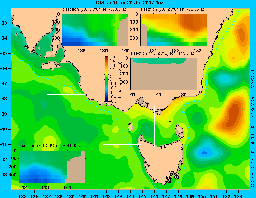This screenshot has height=198, width=256.
Task: Select the section heading text containing lon=145.9
Action: (x=162, y=53)
